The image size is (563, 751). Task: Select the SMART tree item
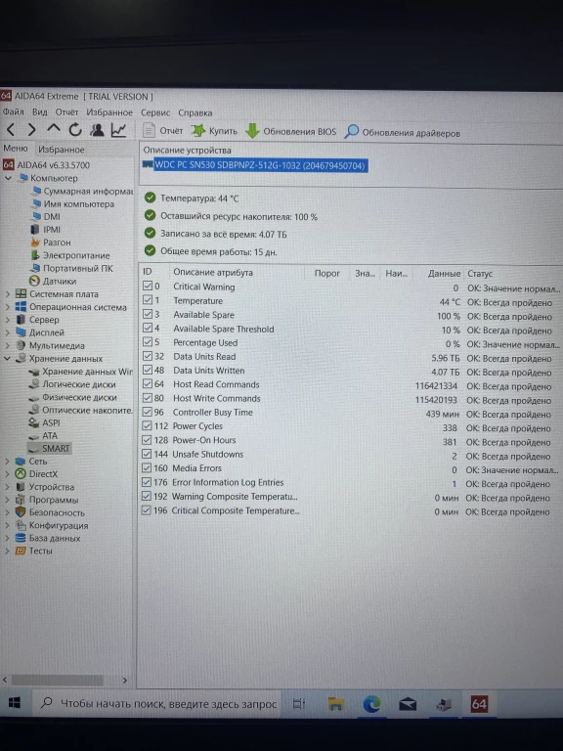click(49, 448)
